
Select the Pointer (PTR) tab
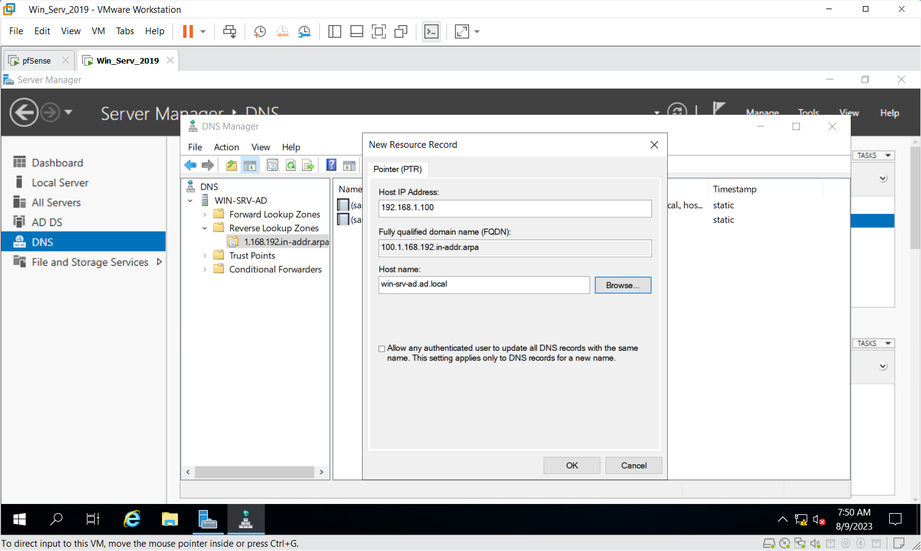click(398, 169)
